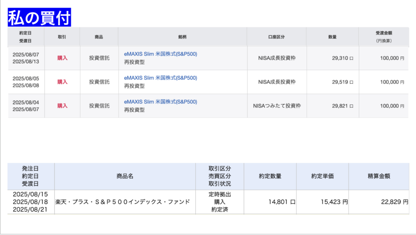The width and height of the screenshot is (416, 235).
Task: Click the 精算金額 column header
Action: click(x=379, y=176)
